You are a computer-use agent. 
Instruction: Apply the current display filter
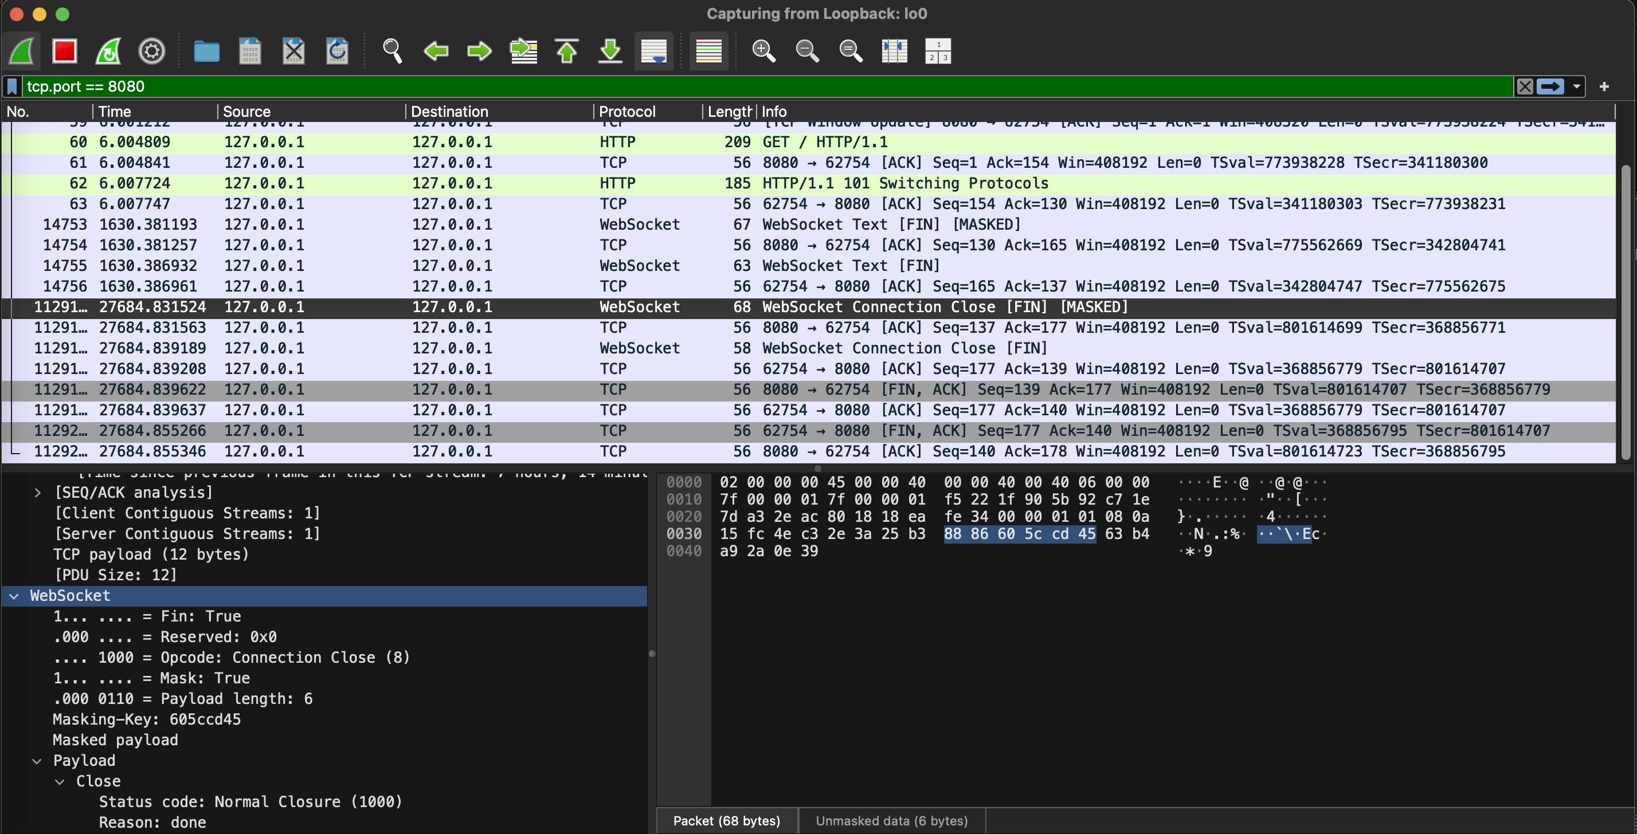[x=1550, y=86]
